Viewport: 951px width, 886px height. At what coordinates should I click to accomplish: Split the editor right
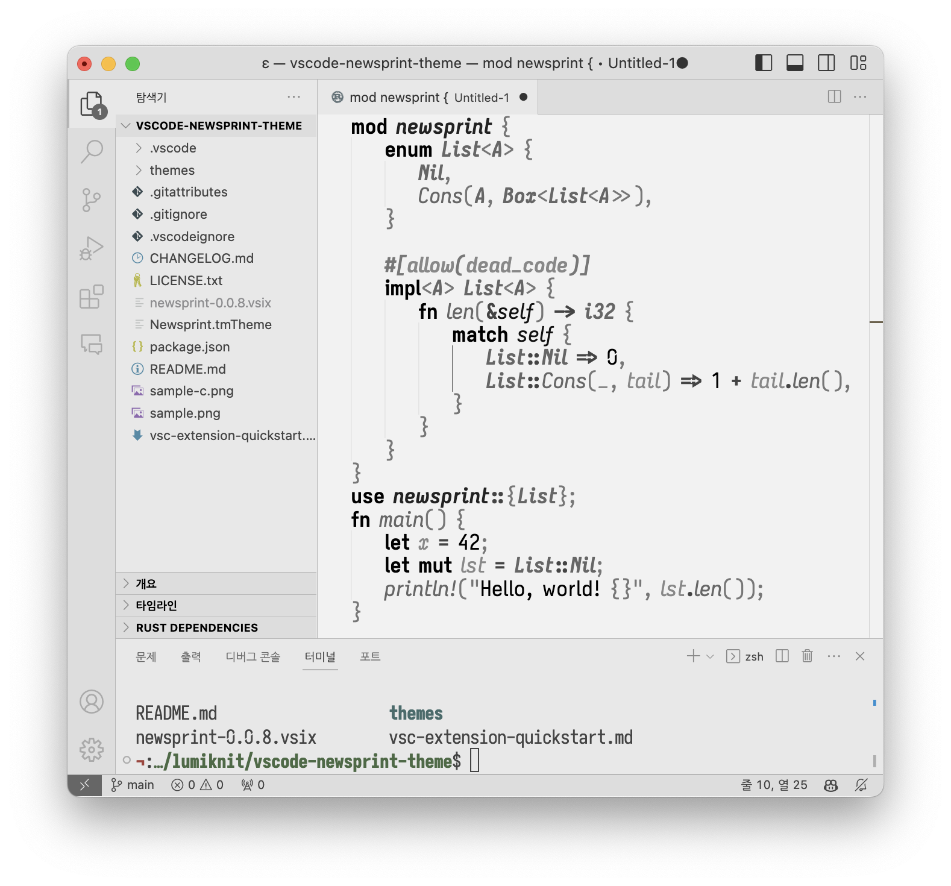click(x=834, y=96)
